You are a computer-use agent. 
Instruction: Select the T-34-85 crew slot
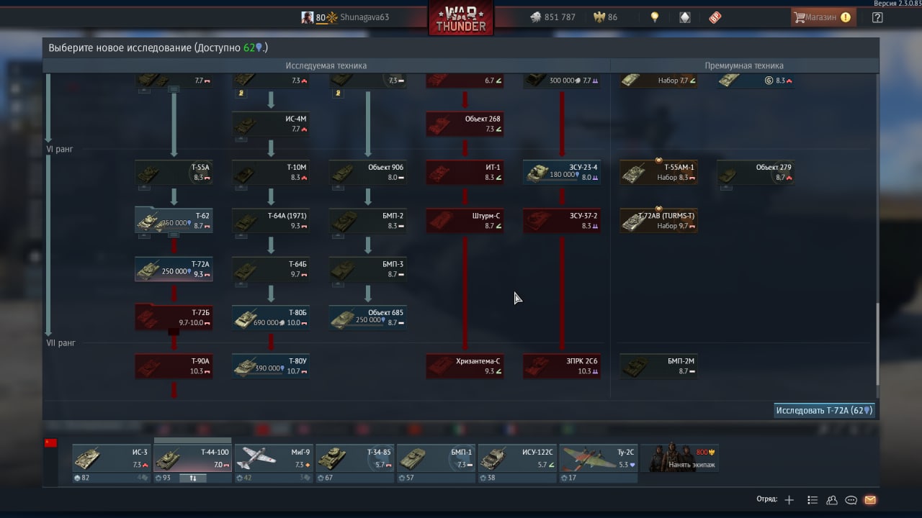pyautogui.click(x=355, y=458)
